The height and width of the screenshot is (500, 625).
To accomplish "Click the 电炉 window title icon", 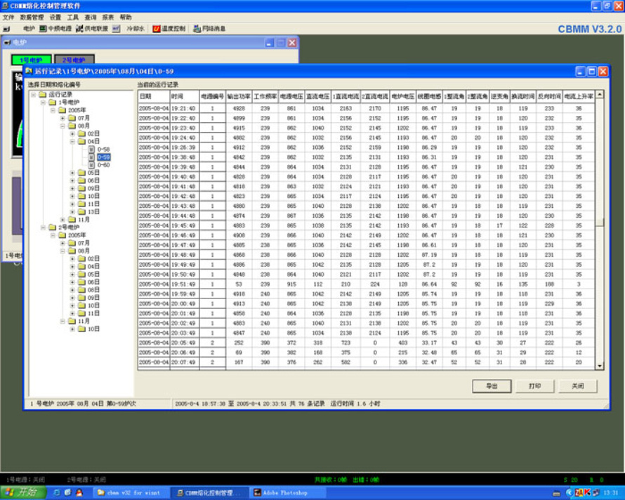I will [7, 42].
